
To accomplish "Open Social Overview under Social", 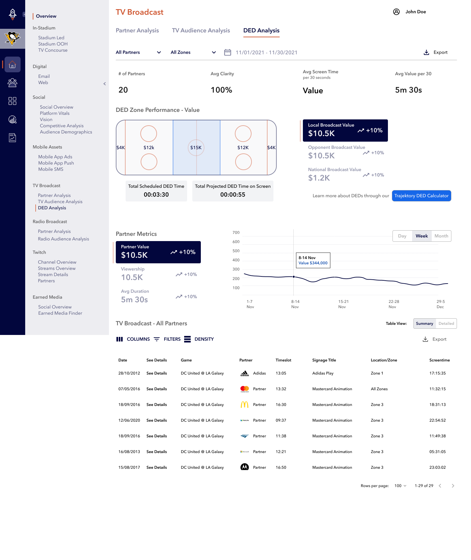I will pos(57,107).
